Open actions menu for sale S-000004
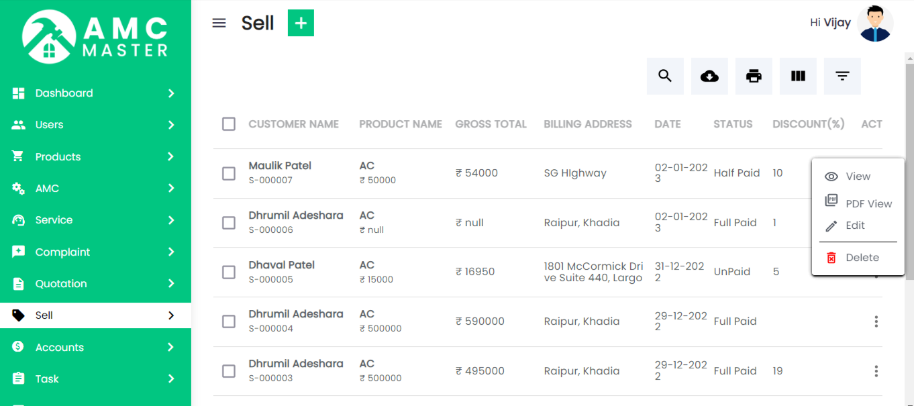Image resolution: width=914 pixels, height=406 pixels. coord(876,321)
